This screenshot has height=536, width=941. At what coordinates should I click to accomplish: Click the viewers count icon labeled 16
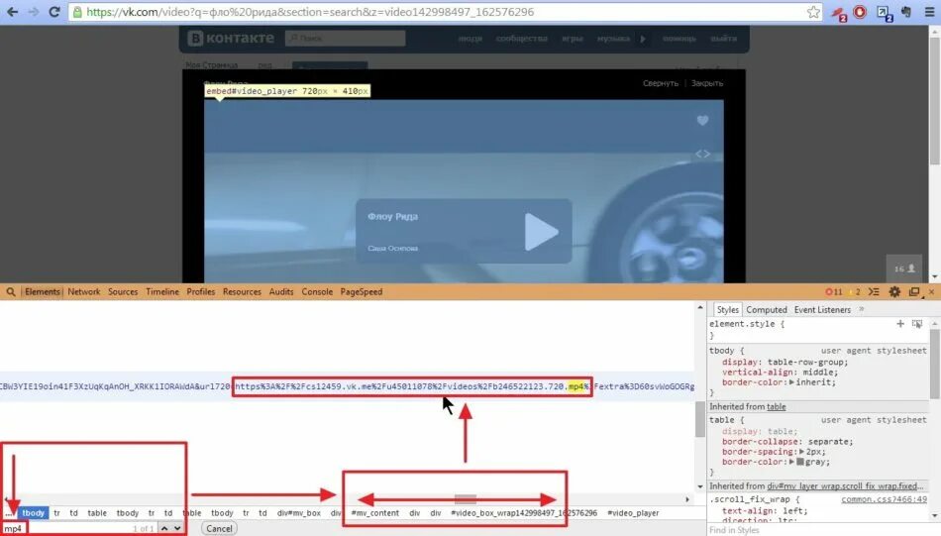click(x=904, y=268)
